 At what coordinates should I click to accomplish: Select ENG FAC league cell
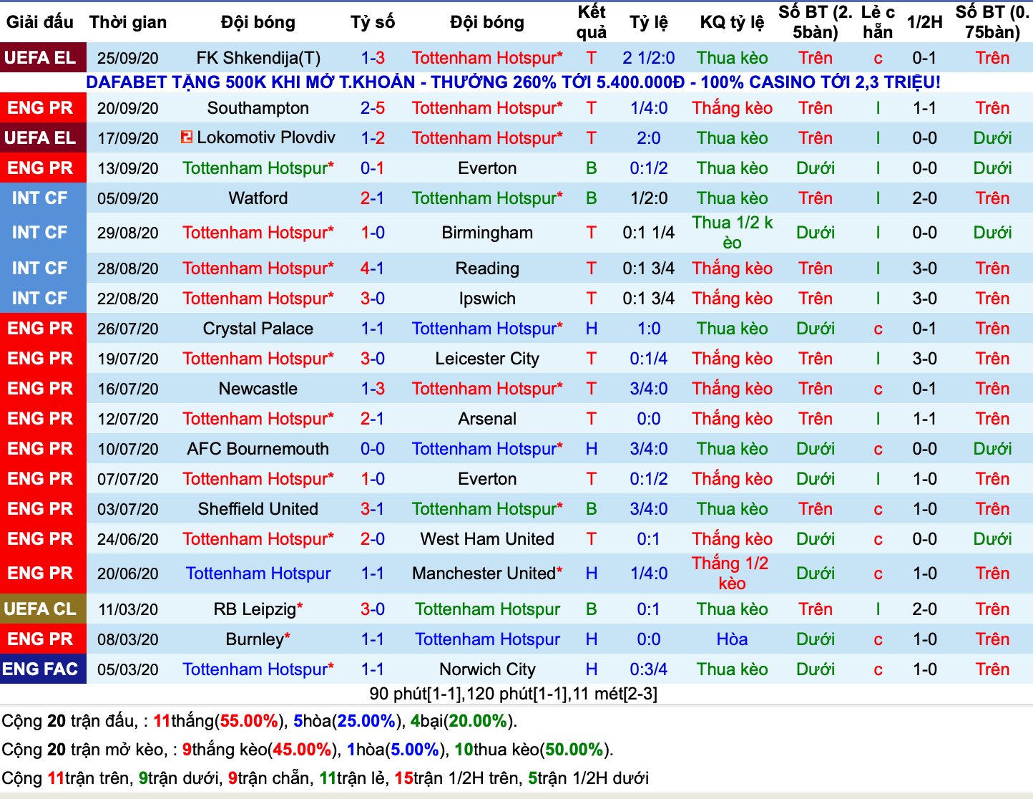[43, 669]
